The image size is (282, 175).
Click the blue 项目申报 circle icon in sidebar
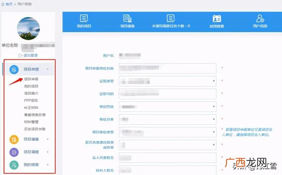(x=14, y=69)
